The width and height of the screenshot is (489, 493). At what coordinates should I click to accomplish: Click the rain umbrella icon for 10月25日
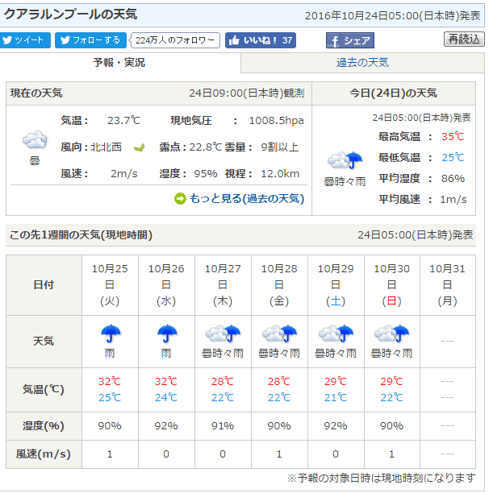(110, 332)
